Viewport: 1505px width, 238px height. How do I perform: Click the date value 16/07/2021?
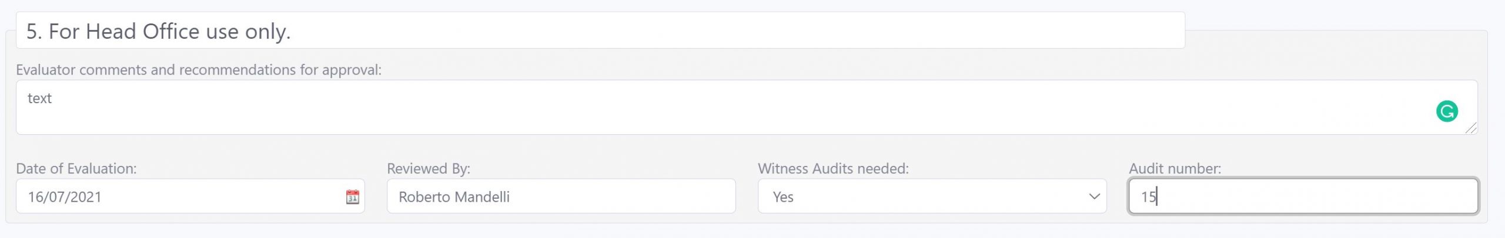(x=65, y=197)
